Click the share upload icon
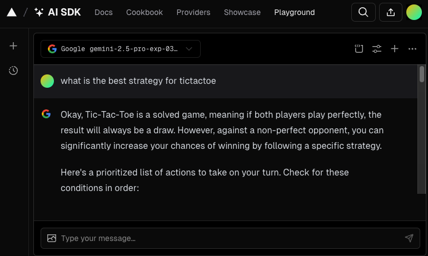428x256 pixels. click(391, 12)
